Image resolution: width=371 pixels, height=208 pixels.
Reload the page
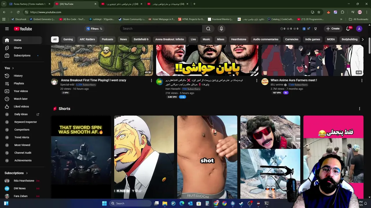tap(18, 12)
